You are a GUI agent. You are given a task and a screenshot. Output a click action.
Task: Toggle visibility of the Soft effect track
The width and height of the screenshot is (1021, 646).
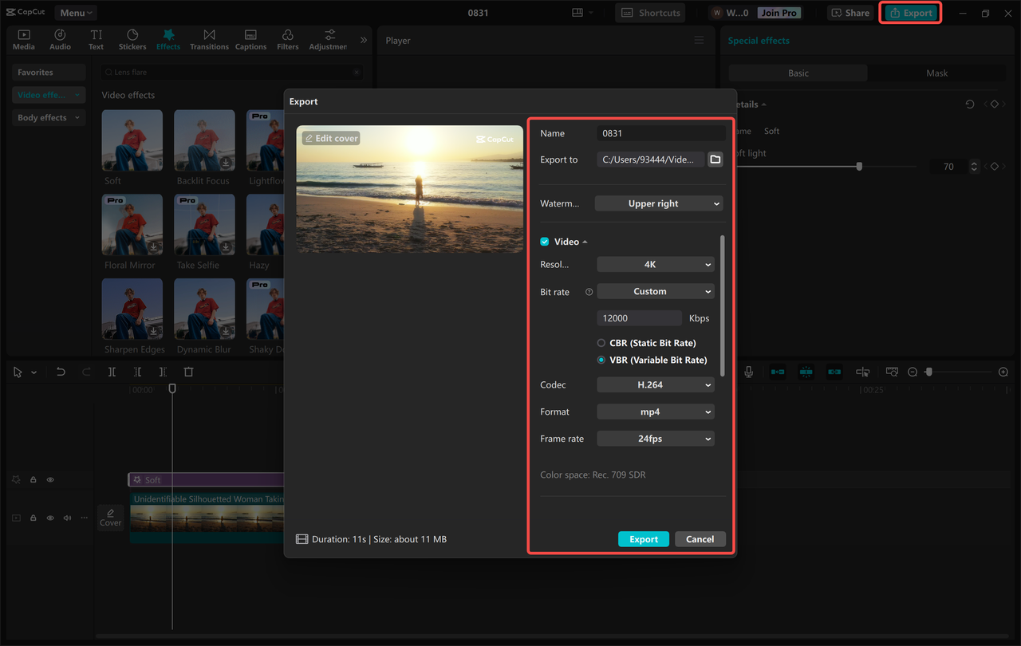(x=49, y=479)
